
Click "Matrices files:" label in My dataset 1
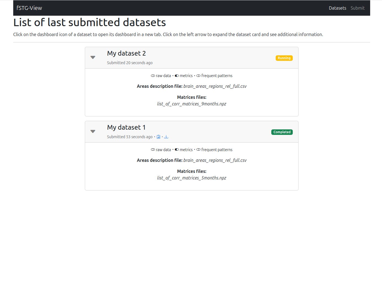click(192, 171)
